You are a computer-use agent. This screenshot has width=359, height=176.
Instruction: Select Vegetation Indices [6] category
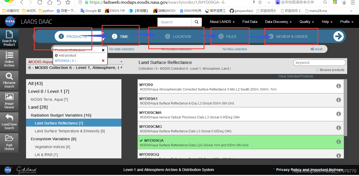pyautogui.click(x=74, y=147)
